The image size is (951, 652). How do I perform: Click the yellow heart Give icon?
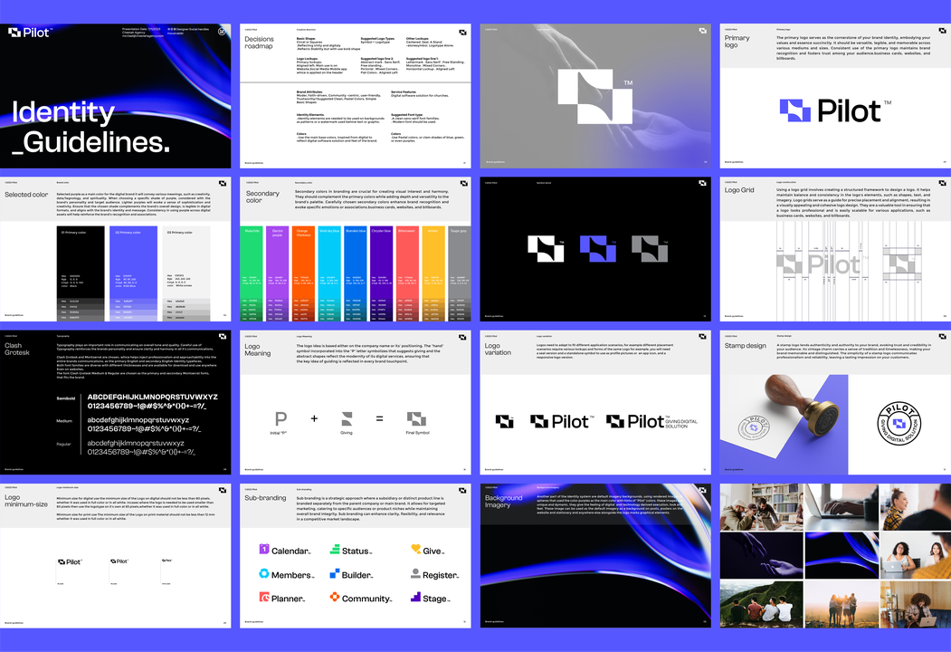[415, 549]
